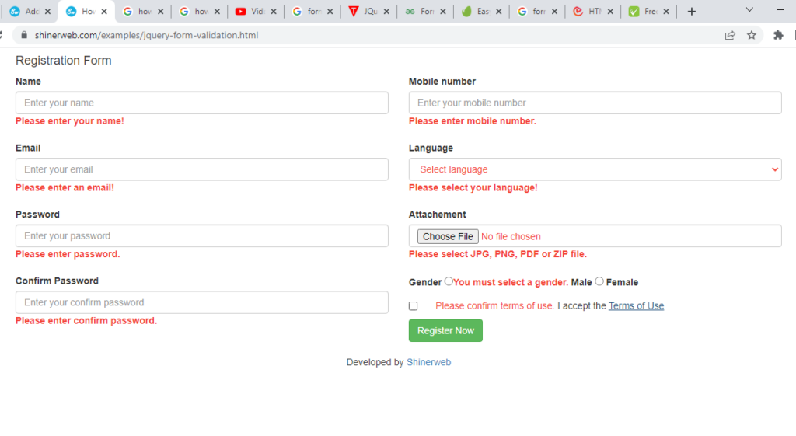Open the Extensions puzzle icon

click(x=778, y=35)
